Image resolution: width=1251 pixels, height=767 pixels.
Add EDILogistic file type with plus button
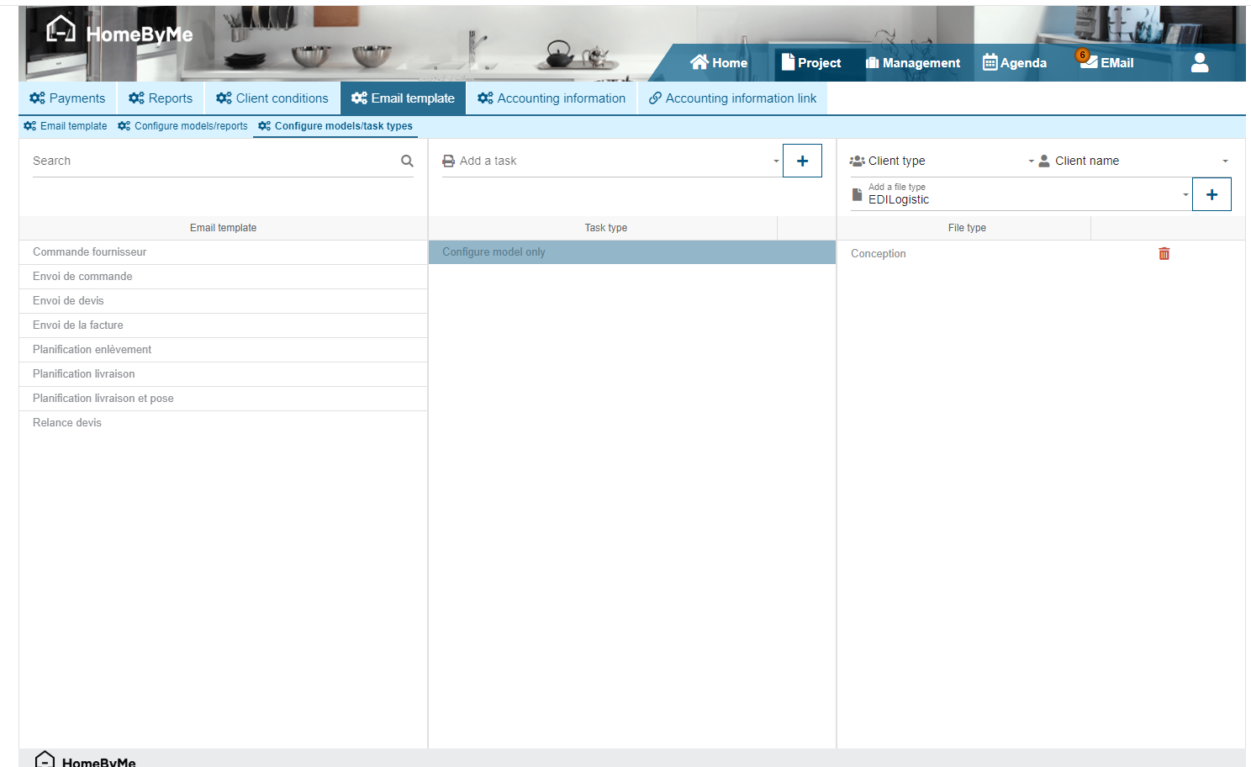(1211, 194)
